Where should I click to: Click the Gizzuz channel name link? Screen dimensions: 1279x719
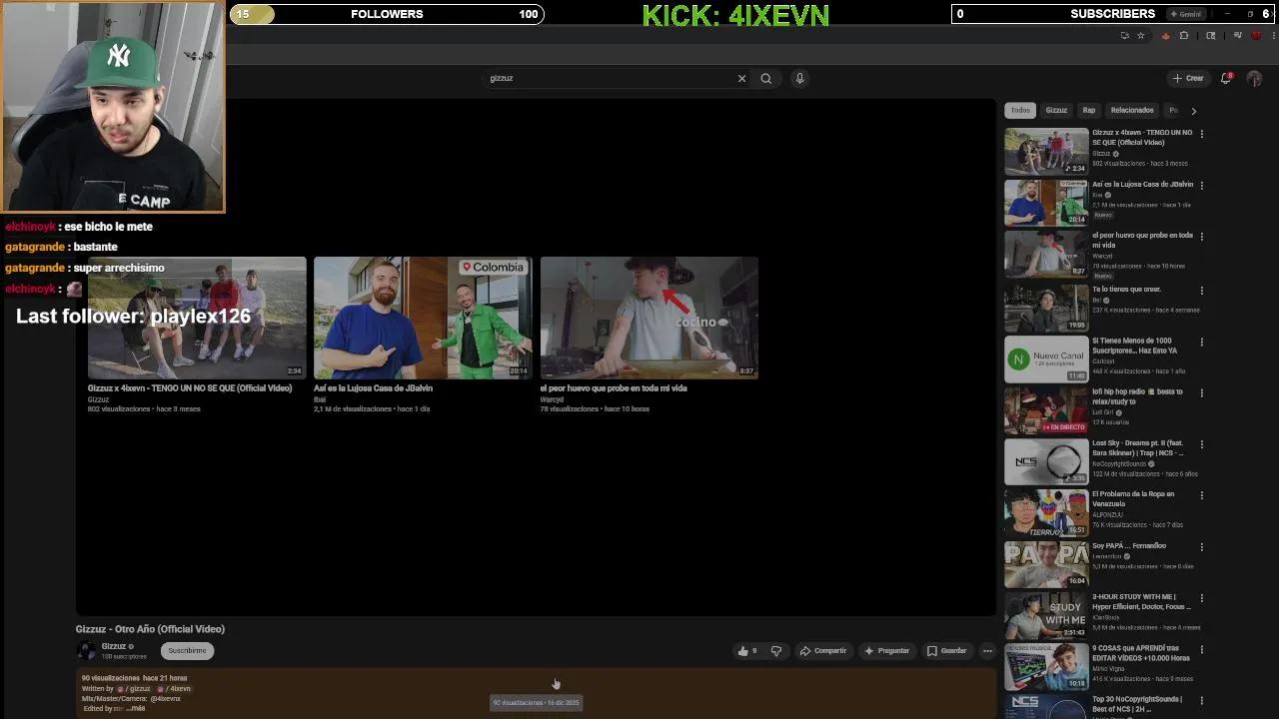click(x=113, y=646)
